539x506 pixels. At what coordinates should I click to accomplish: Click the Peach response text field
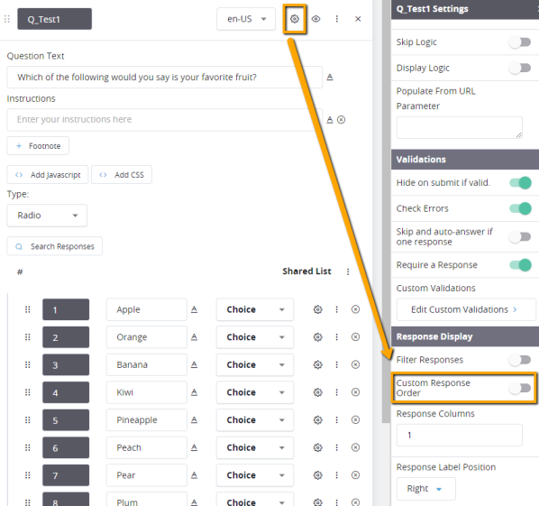pos(147,447)
